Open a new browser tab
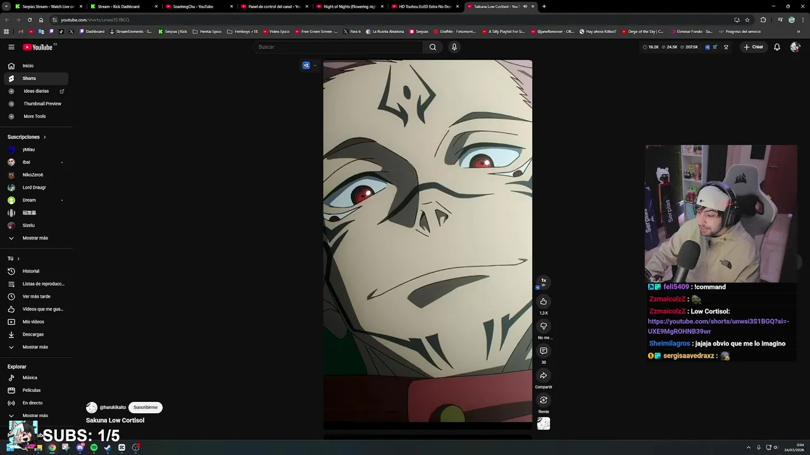Image resolution: width=810 pixels, height=455 pixels. (544, 6)
